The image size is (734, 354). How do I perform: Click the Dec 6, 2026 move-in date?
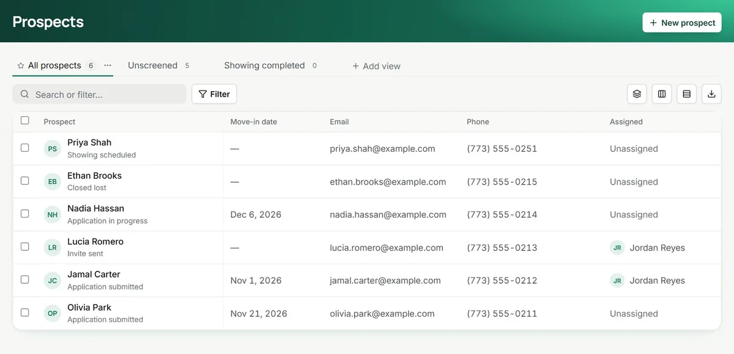point(256,215)
